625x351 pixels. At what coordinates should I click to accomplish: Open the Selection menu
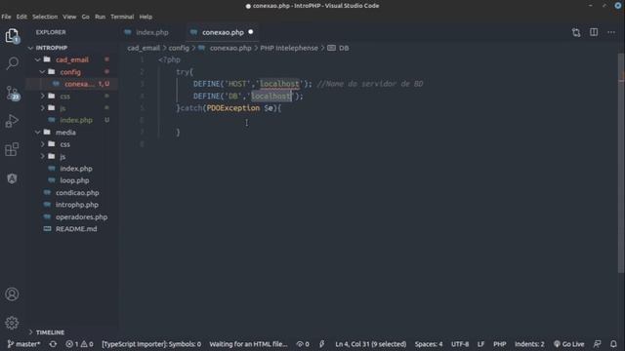[45, 17]
